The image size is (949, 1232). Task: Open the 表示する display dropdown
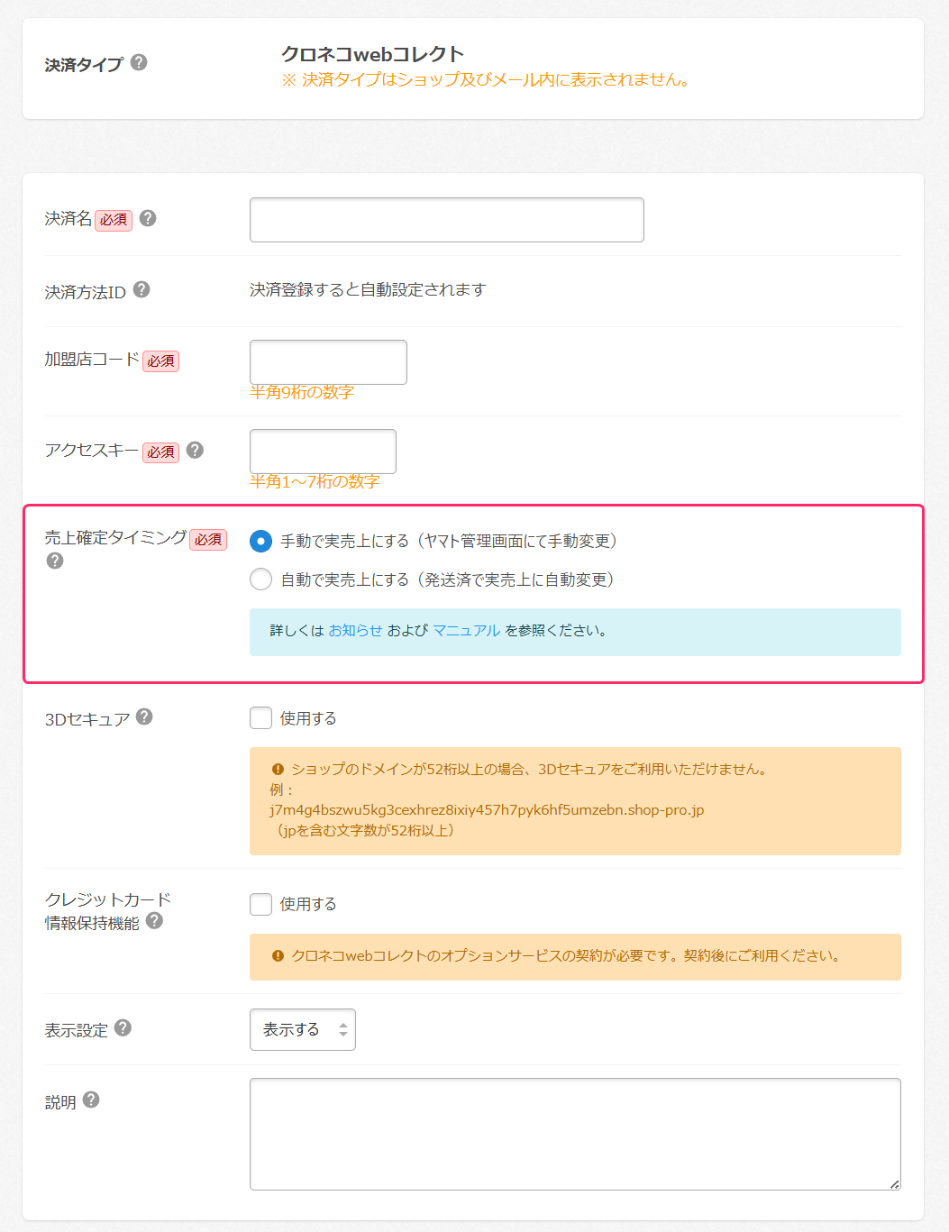[303, 1029]
